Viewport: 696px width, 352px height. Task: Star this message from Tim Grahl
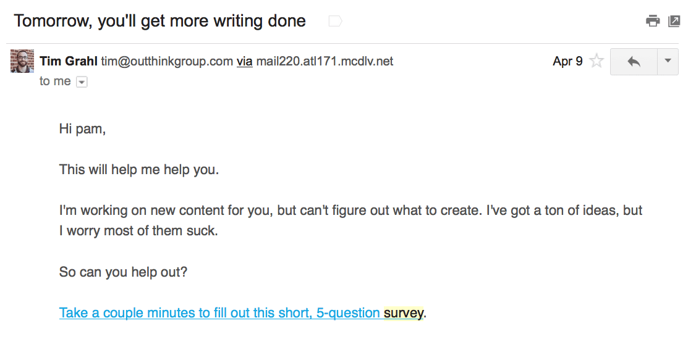(596, 61)
